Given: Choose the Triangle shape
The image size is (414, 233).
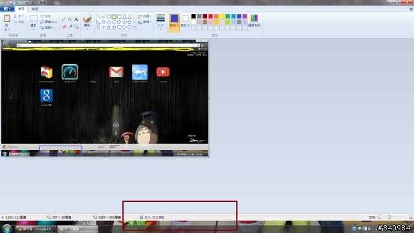Looking at the screenshot, I should pos(129,17).
